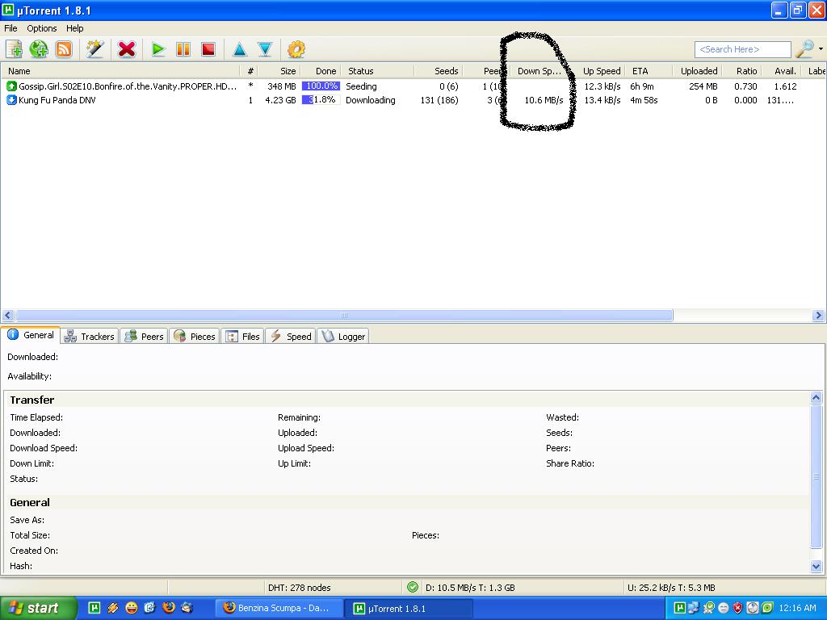Click the 10.6 MB/s down speed value
Screen dimensions: 827x620
click(544, 99)
